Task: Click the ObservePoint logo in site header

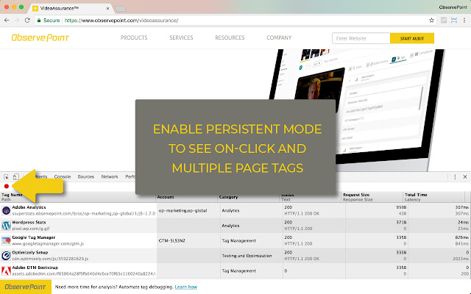Action: tap(40, 37)
